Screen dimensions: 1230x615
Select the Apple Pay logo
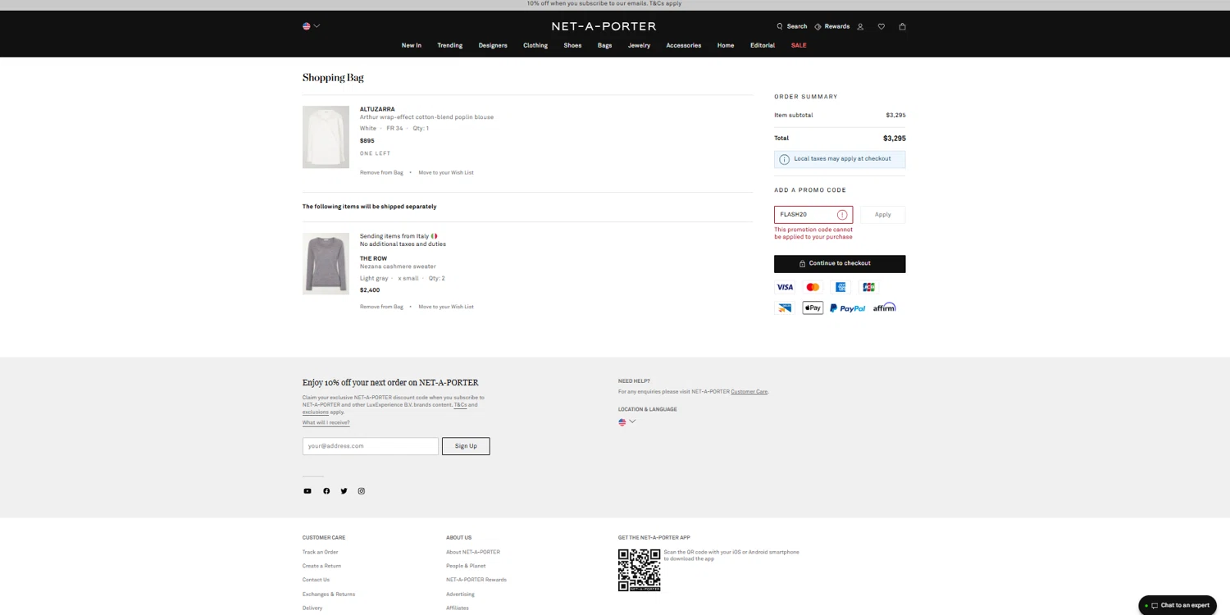813,307
